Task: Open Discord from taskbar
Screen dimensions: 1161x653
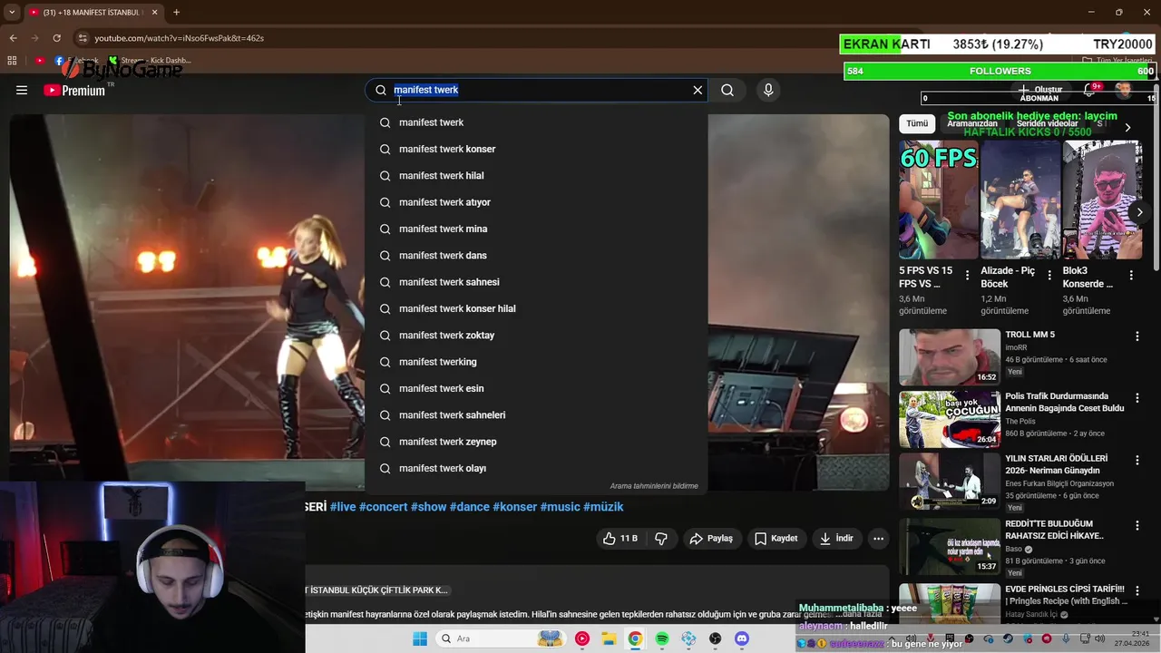Action: click(742, 638)
